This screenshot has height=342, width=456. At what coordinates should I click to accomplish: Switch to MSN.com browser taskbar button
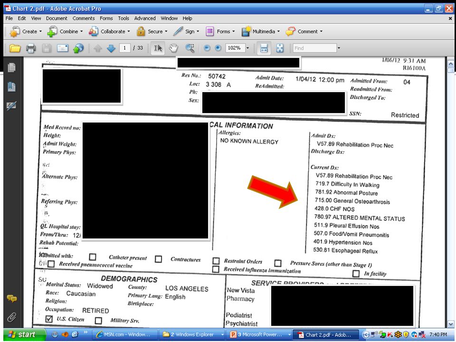[x=126, y=334]
